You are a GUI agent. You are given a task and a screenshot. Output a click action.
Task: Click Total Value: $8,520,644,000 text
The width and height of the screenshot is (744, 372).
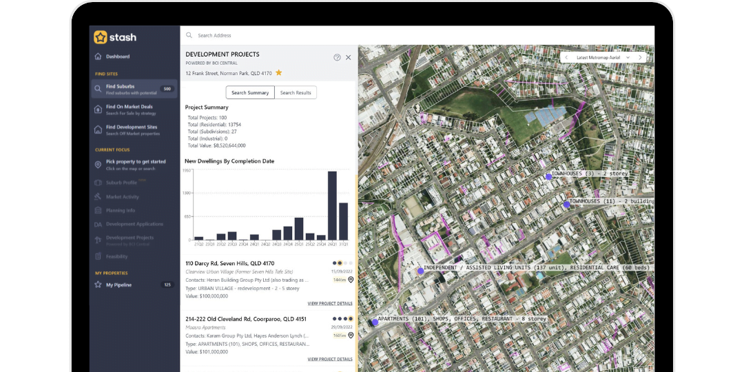(217, 145)
